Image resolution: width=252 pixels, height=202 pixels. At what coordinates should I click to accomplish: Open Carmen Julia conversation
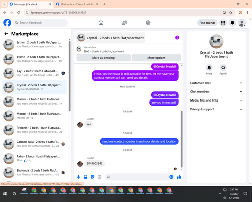click(34, 144)
